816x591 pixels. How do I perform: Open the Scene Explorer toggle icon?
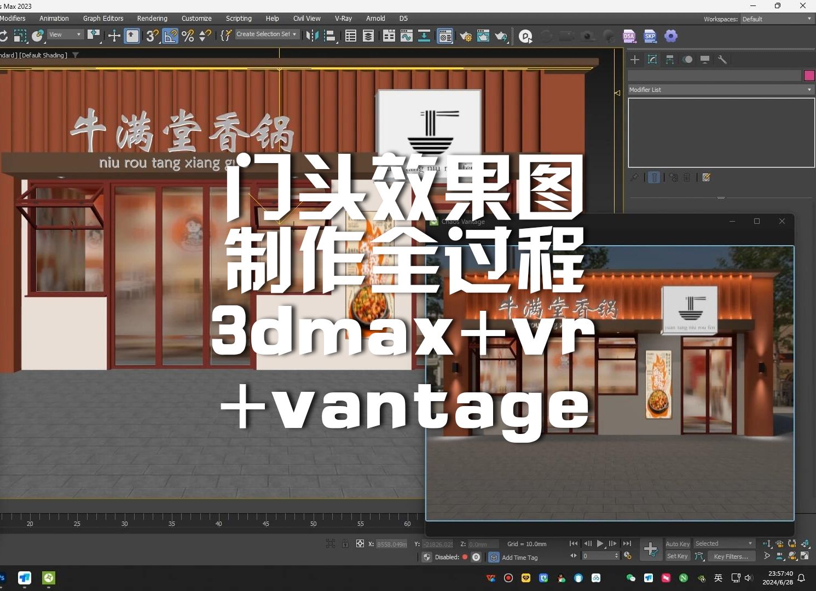351,36
